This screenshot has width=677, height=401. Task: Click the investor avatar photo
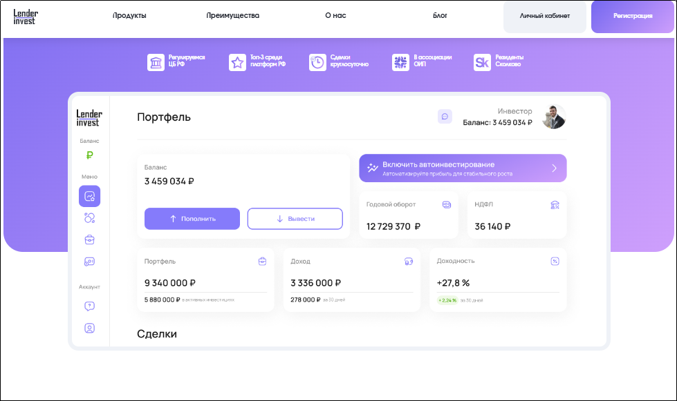point(553,116)
